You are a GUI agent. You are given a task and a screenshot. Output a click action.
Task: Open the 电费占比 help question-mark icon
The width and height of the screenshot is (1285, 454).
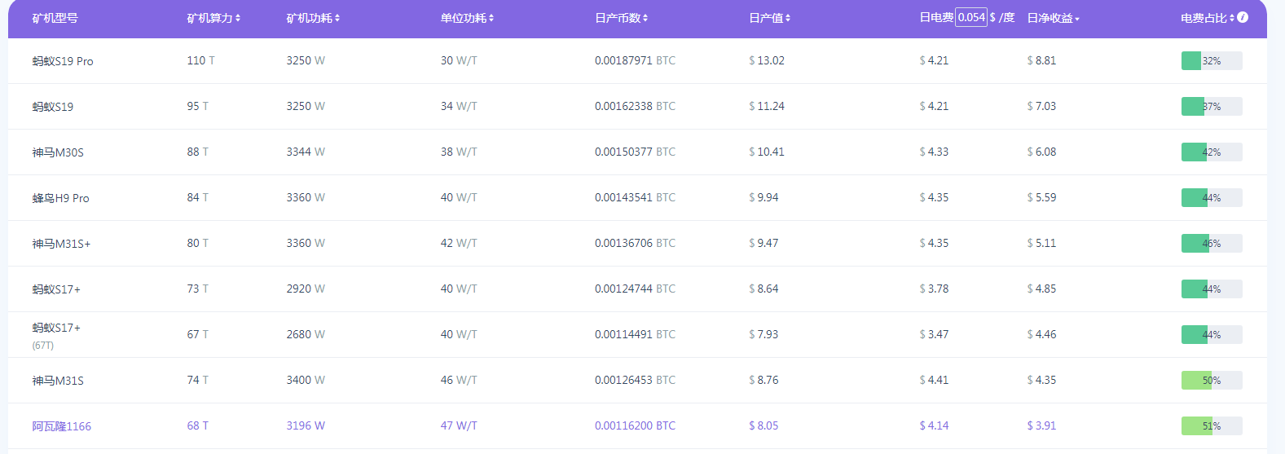point(1243,17)
